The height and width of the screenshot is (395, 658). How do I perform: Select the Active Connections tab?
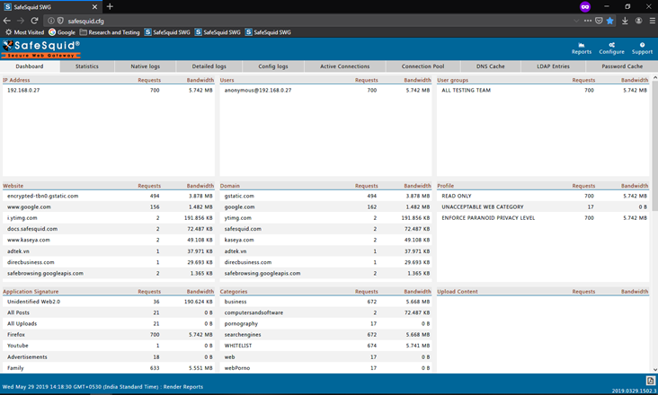344,66
